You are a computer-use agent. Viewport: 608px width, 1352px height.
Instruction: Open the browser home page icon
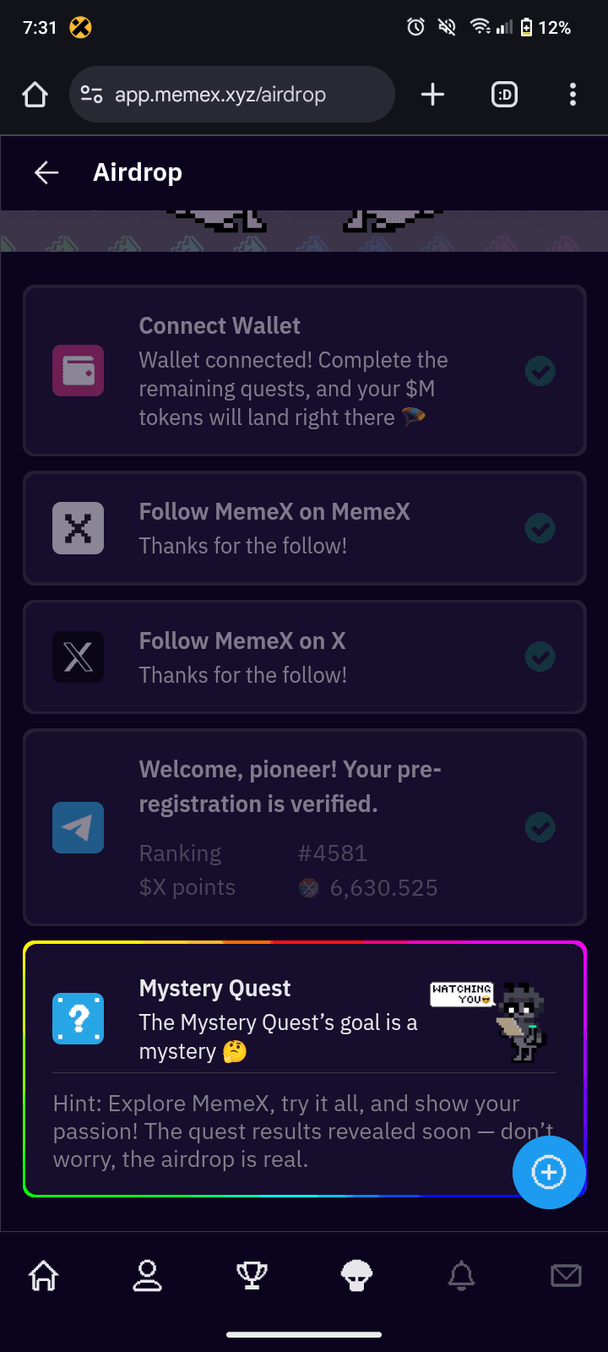(x=35, y=95)
